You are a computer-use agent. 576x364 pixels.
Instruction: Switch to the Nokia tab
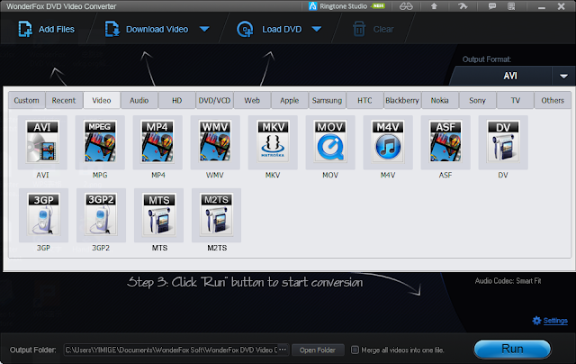[440, 100]
